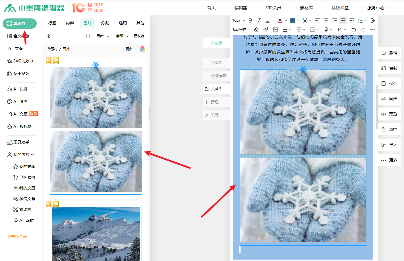This screenshot has width=404, height=261.
Task: Click the 预览 preview button
Action: tap(390, 114)
